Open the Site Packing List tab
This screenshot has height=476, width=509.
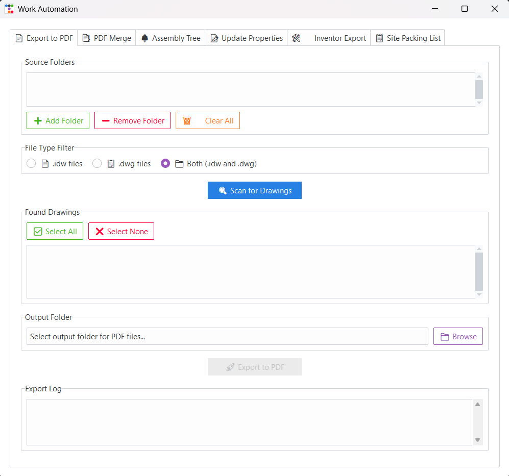coord(408,38)
